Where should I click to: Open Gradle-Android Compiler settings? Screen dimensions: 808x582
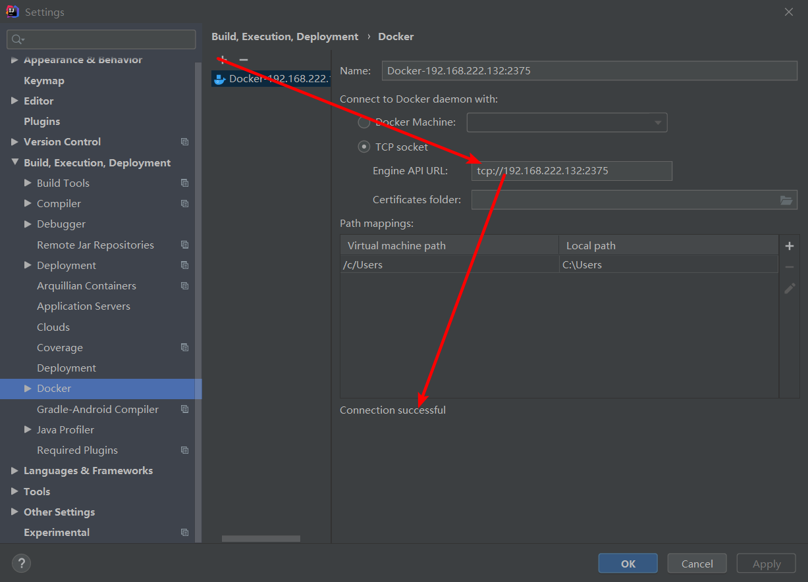point(97,409)
